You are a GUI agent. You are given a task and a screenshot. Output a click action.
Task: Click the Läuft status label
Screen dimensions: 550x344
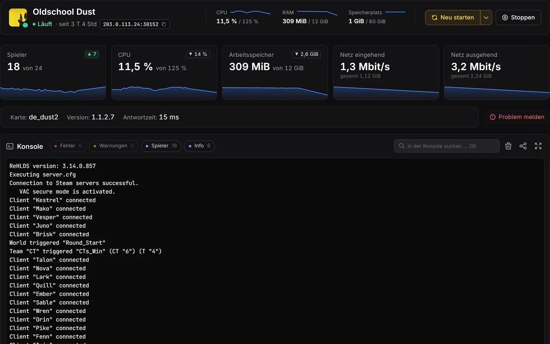(45, 24)
